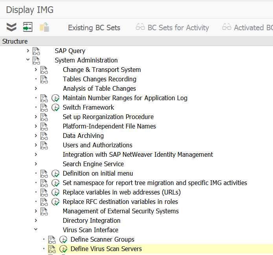Open documentation icon for Switch Framework

click(44, 108)
